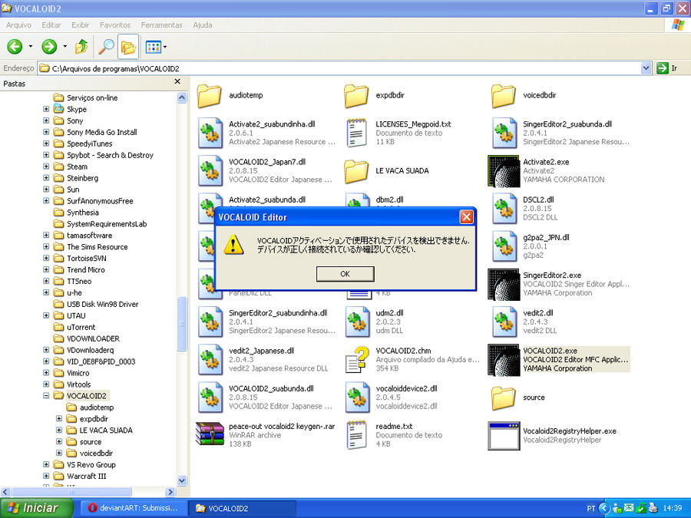Select the LE VACA SUADA folder icon
Viewport: 691px width, 518px height.
[x=356, y=171]
